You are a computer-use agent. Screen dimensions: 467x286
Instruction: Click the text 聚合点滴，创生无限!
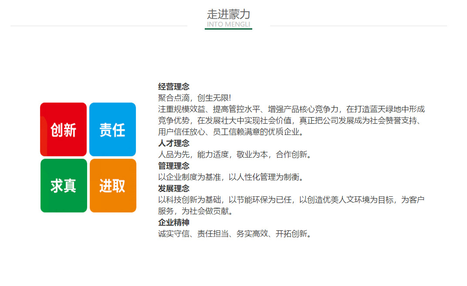click(x=194, y=98)
